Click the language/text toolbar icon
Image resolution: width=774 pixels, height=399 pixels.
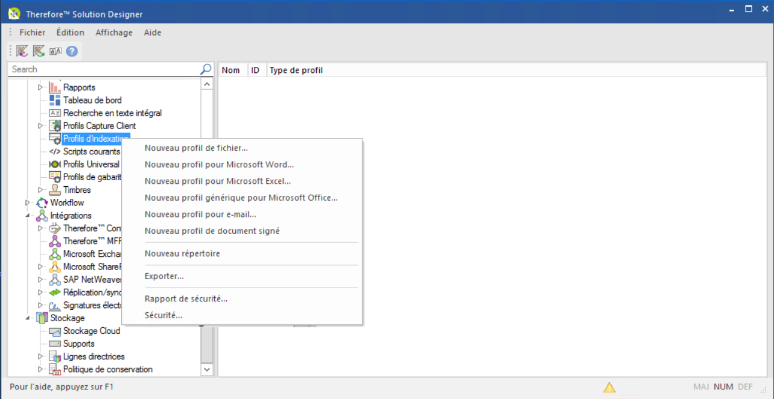[x=56, y=51]
